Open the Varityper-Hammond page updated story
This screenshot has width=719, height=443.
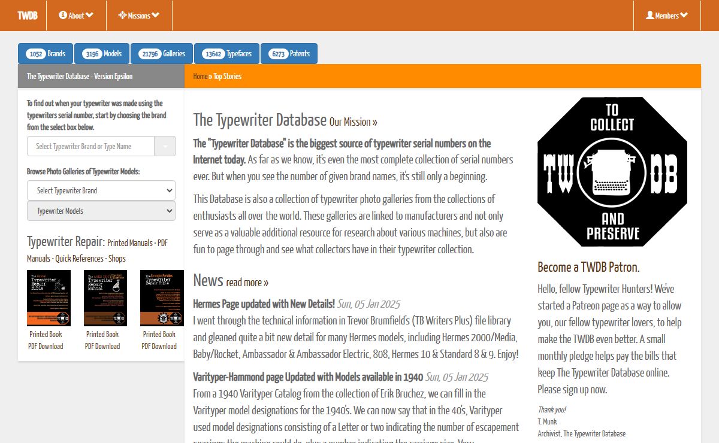coord(308,377)
